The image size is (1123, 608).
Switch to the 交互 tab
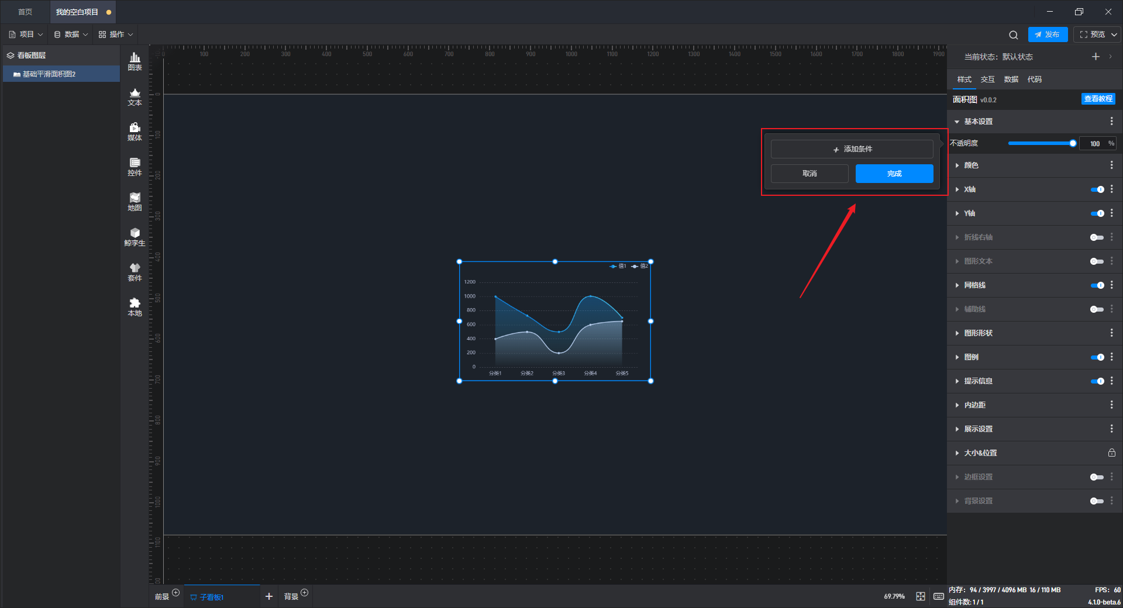click(x=988, y=80)
